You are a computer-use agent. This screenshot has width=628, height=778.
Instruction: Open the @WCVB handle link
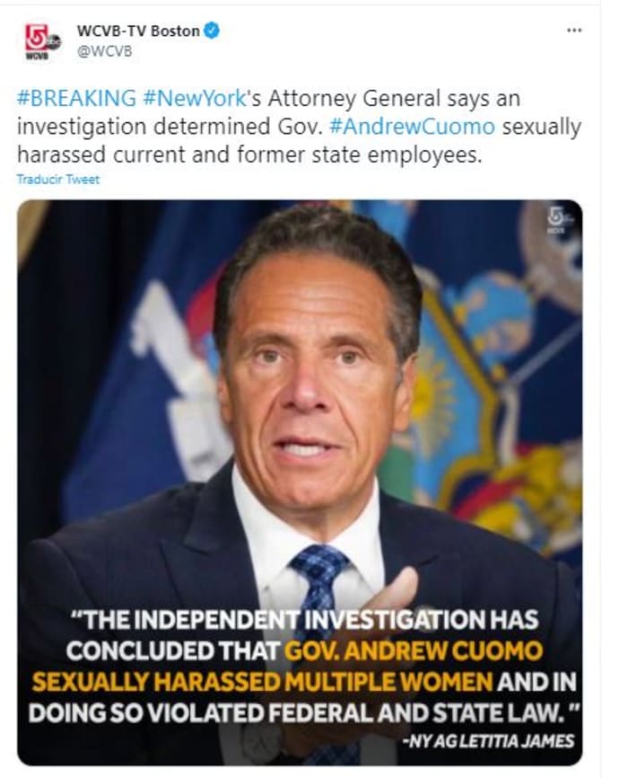105,51
